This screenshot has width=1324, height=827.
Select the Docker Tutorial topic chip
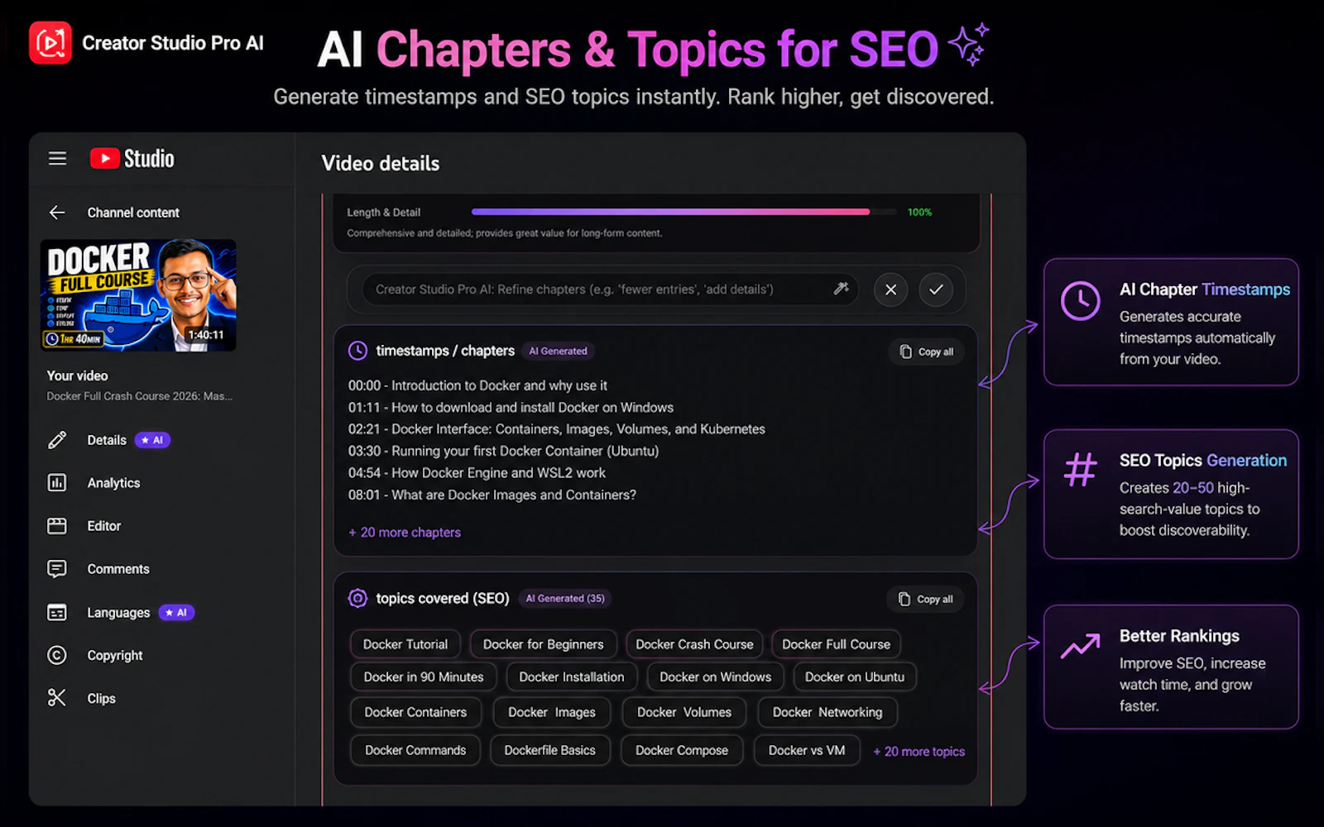(405, 644)
